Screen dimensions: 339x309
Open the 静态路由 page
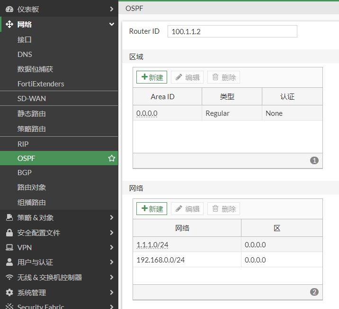tap(32, 114)
